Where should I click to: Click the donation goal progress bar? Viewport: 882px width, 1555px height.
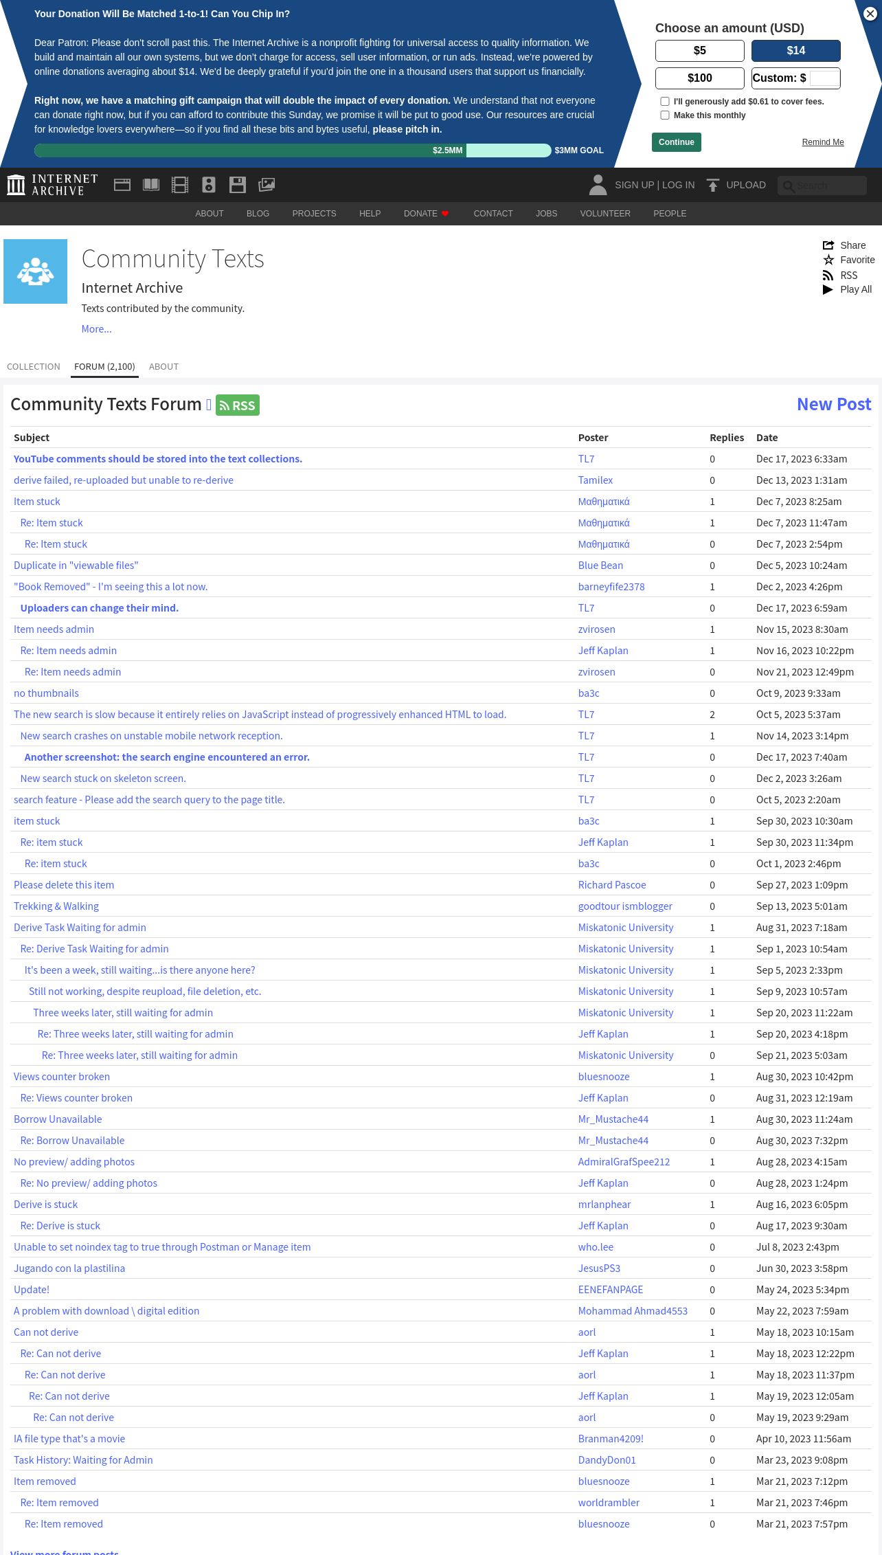click(x=293, y=150)
